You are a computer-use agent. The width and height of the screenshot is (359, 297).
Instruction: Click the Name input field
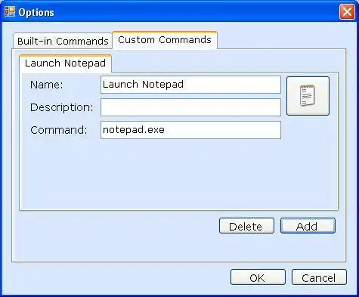(190, 85)
